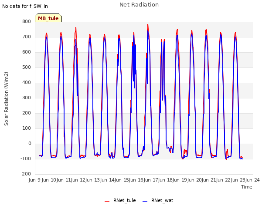
Task: Click the tallest radiation peak on Jun 16
Action: pos(148,25)
